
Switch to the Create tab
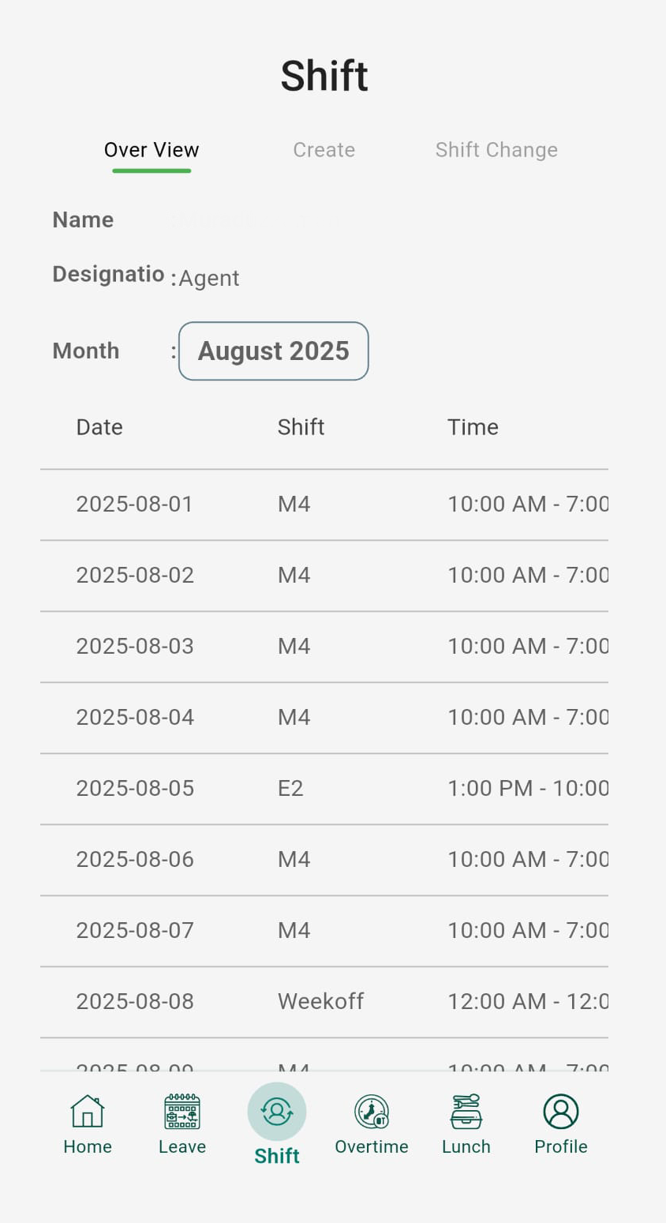pyautogui.click(x=324, y=150)
